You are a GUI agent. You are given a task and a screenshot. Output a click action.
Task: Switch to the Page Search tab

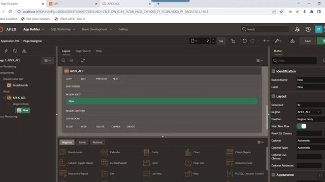tap(83, 51)
